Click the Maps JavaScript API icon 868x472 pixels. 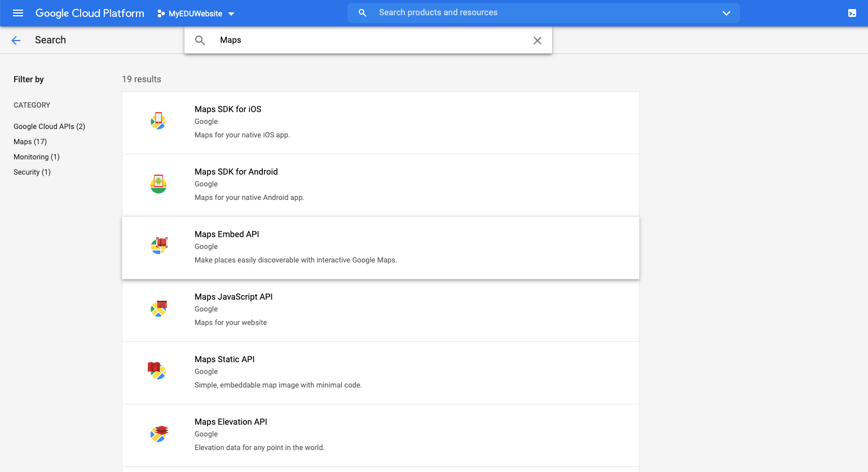158,309
